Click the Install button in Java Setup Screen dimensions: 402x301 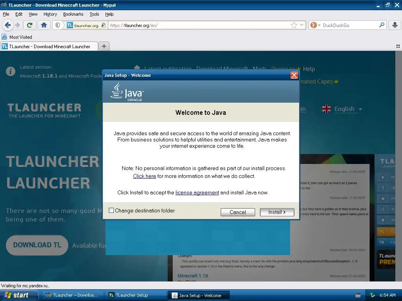[x=277, y=212]
